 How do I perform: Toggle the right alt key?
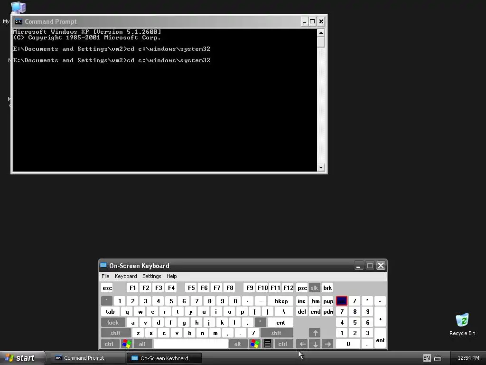click(x=237, y=344)
